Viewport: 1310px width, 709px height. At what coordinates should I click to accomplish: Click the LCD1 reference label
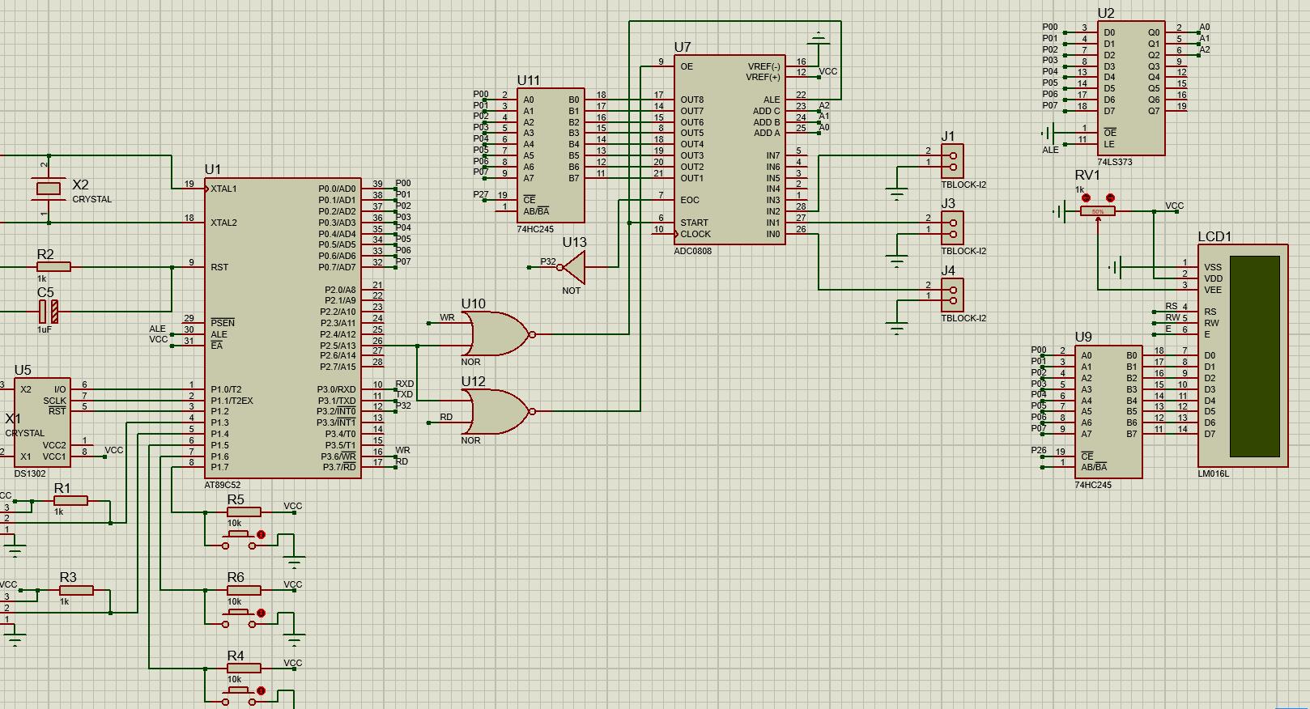[1214, 236]
